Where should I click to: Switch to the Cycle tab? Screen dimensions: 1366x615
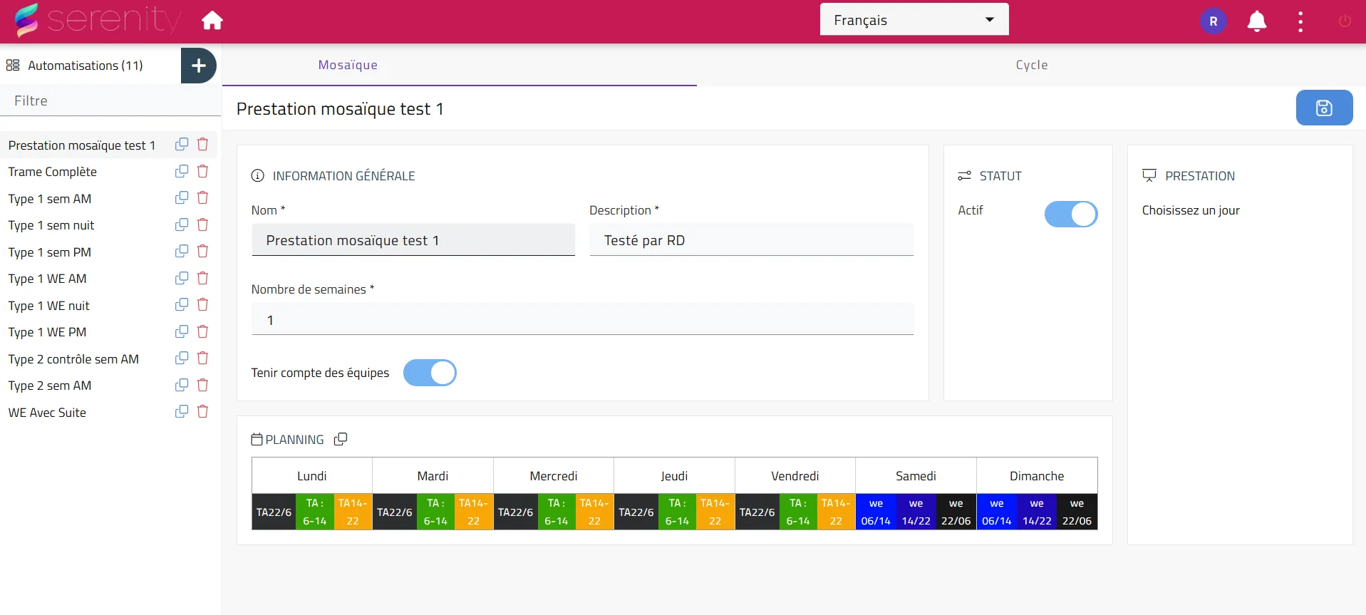pyautogui.click(x=1031, y=65)
